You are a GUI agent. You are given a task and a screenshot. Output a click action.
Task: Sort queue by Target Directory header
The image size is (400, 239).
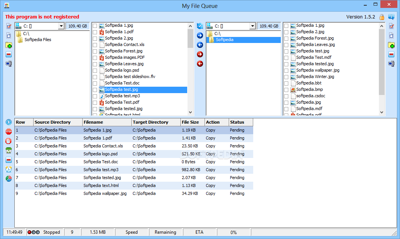point(156,122)
